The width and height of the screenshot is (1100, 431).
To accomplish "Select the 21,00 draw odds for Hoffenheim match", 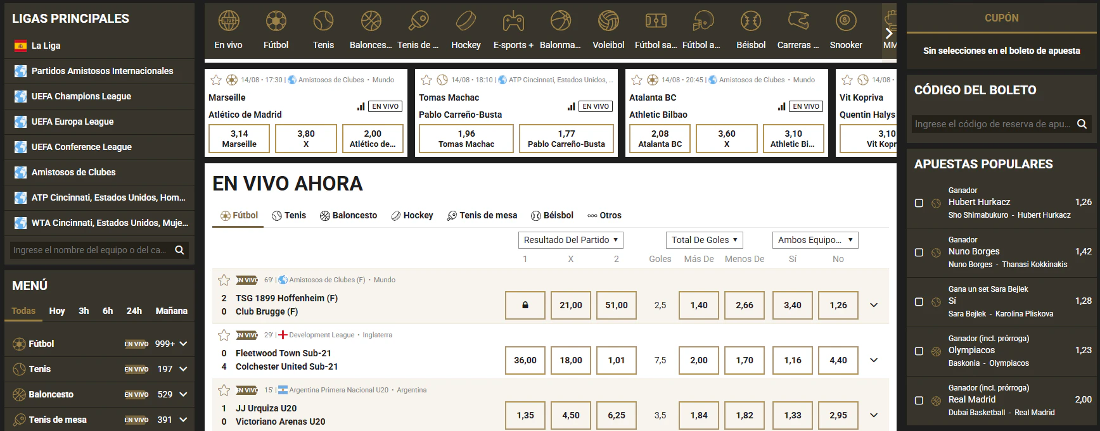I will [571, 305].
